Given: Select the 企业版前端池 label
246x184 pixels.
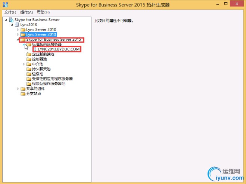Looking at the screenshot, I should (x=43, y=54).
